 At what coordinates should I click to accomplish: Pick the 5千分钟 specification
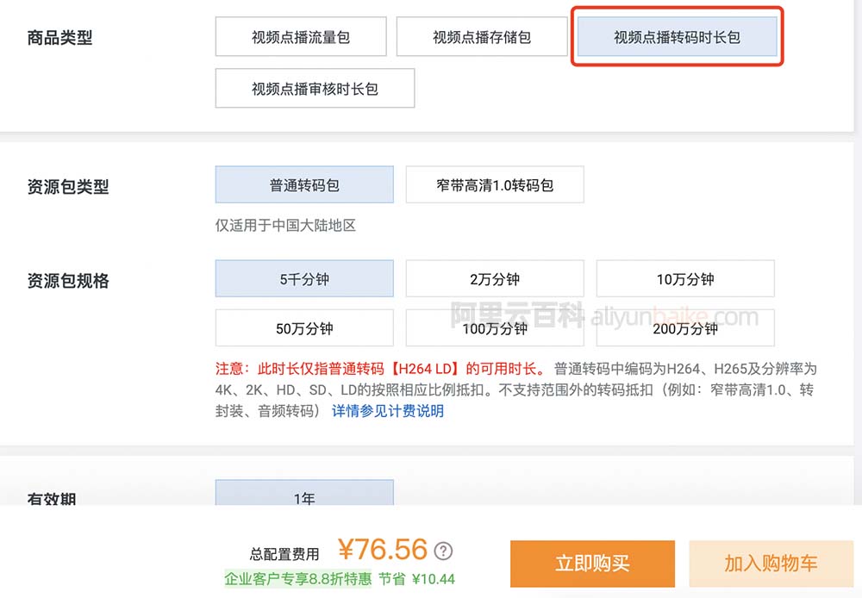304,279
